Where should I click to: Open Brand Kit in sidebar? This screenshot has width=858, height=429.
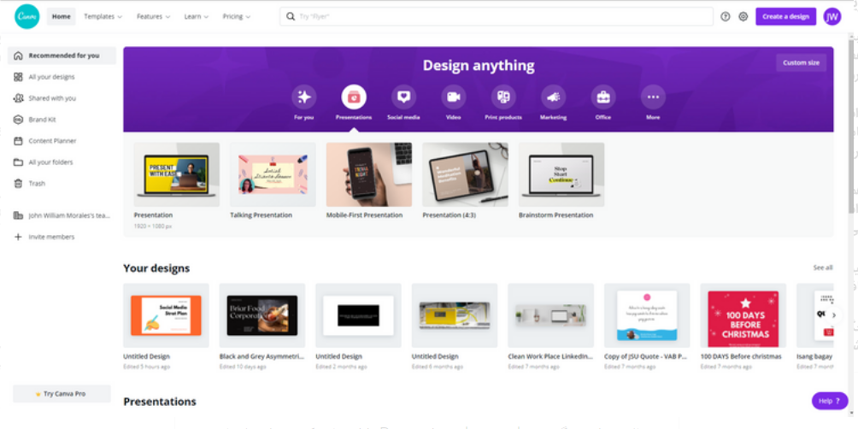click(62, 120)
